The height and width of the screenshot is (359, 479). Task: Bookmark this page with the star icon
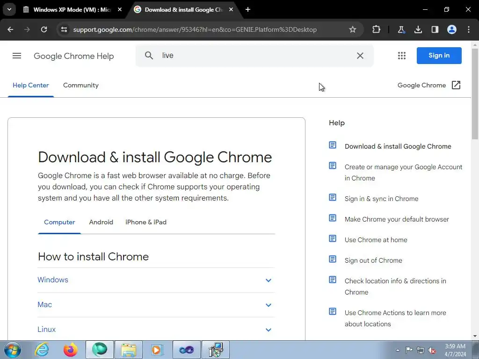(x=353, y=29)
